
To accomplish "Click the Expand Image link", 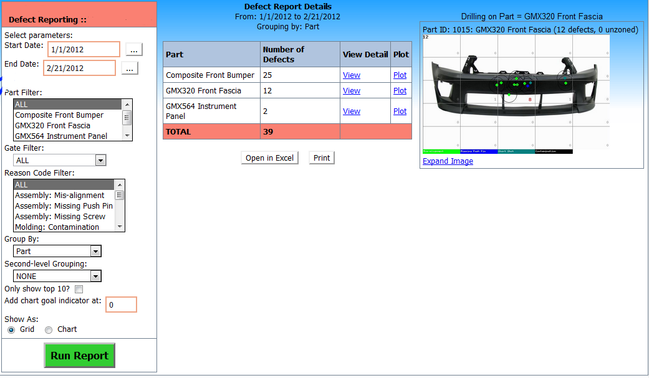I will [448, 161].
